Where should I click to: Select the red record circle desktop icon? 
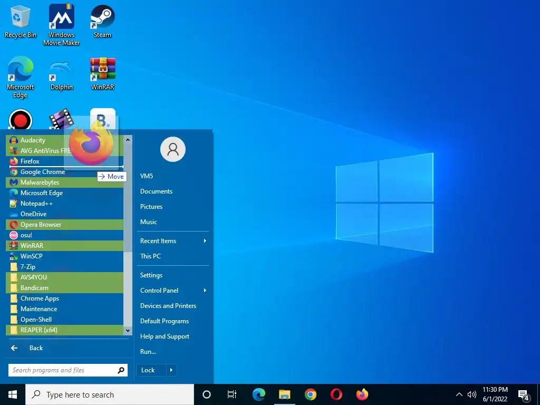[x=20, y=120]
